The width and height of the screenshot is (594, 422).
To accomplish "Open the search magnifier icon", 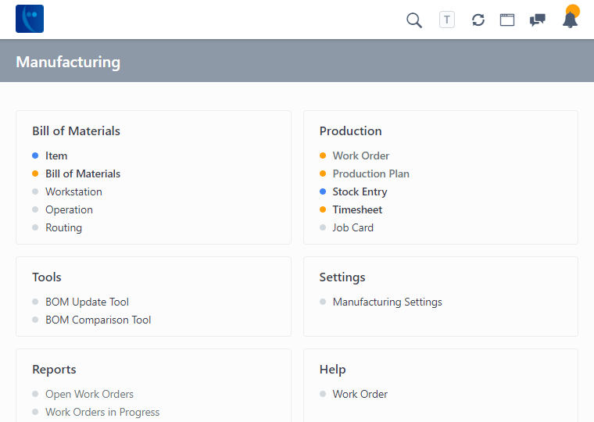I will pos(414,20).
